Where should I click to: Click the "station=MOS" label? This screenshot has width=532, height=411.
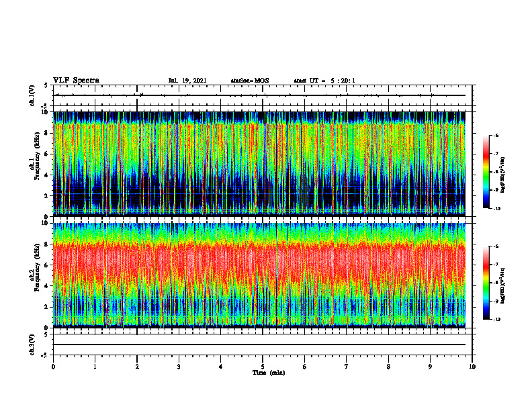point(250,81)
